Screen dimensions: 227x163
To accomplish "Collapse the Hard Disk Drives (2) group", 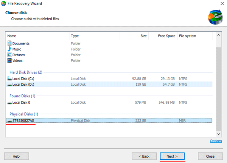I will pos(26,72).
